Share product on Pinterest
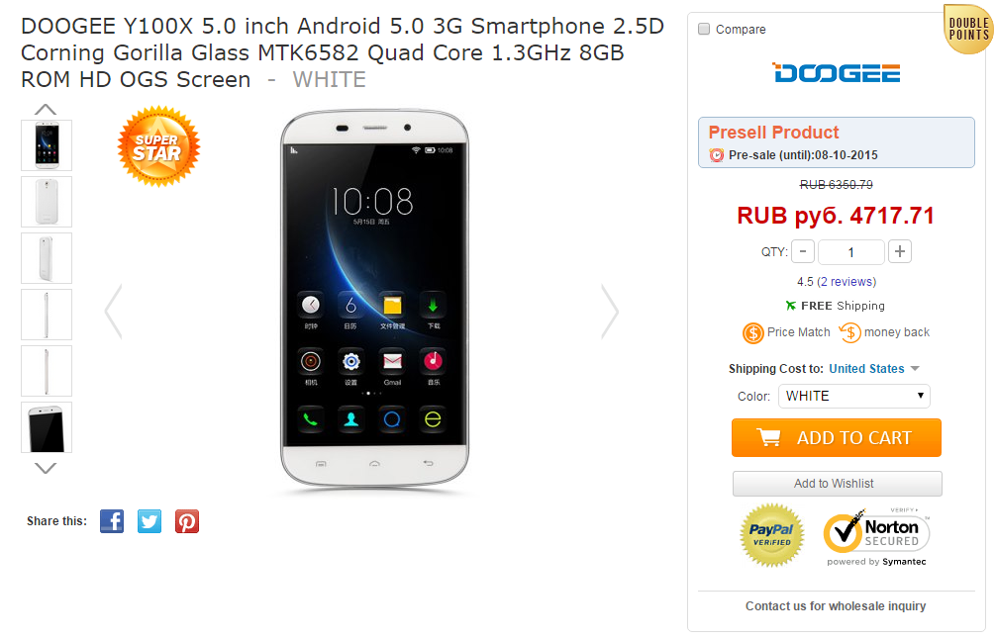This screenshot has width=996, height=640. coord(187,521)
